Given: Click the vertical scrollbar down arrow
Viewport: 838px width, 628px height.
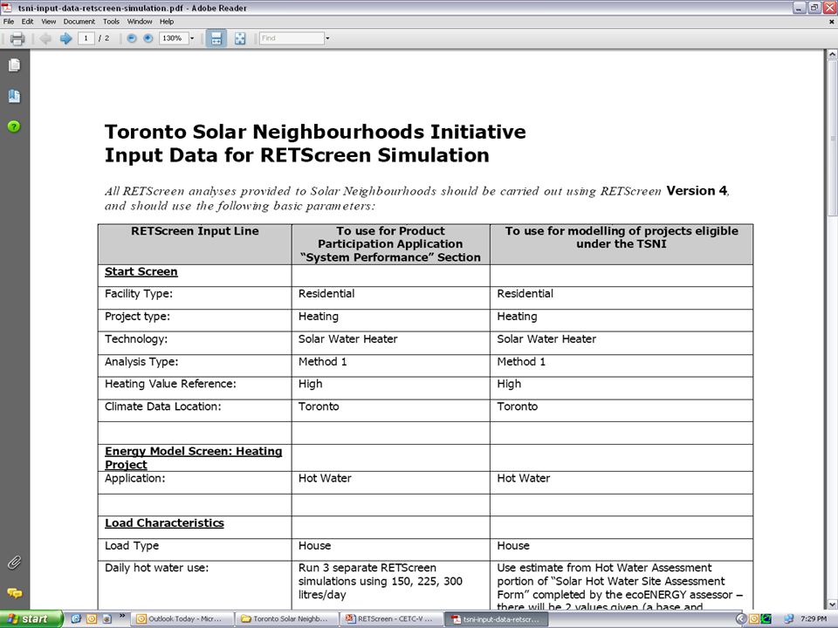Looking at the screenshot, I should (x=832, y=604).
